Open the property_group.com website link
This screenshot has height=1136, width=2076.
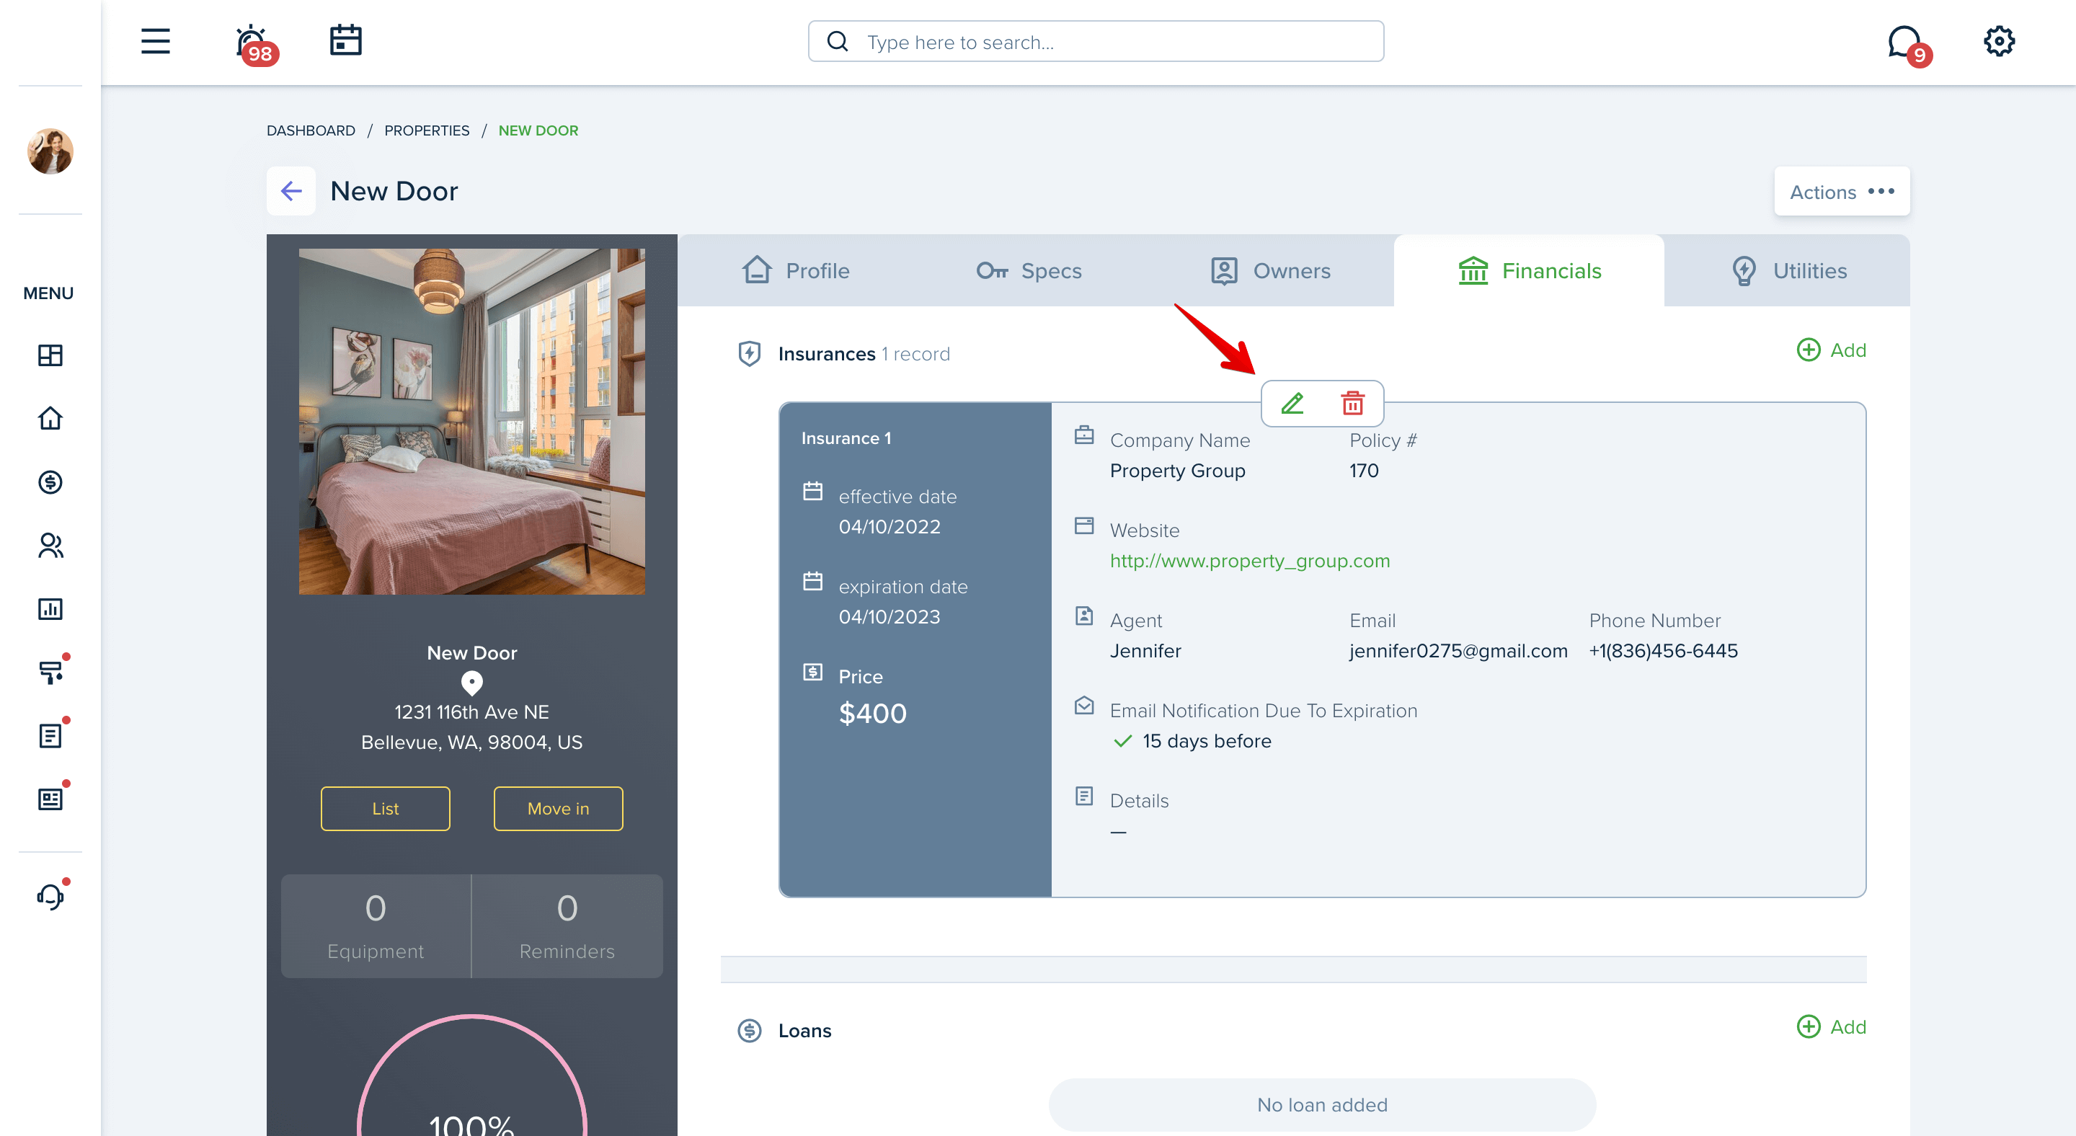[x=1250, y=561]
